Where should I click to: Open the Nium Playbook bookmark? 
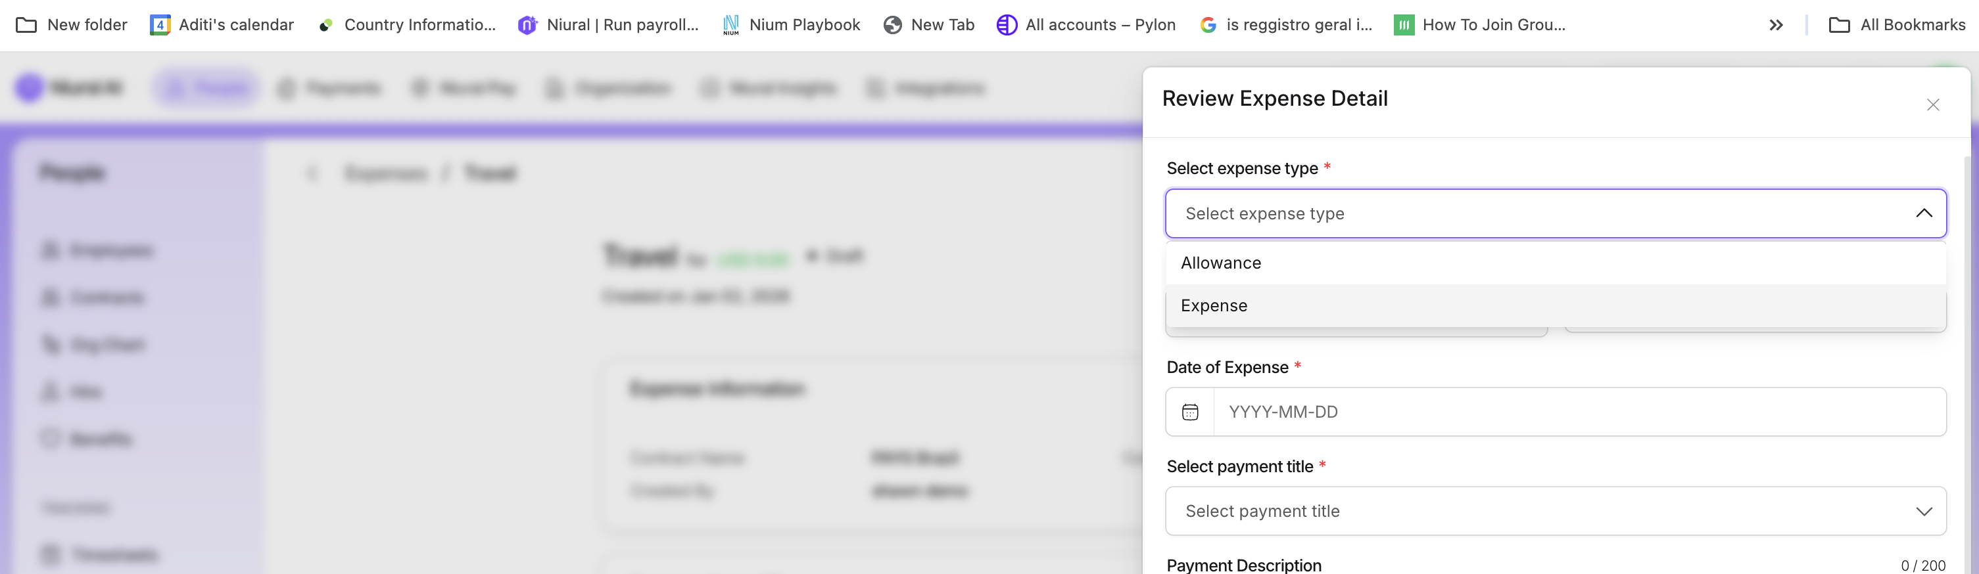792,24
